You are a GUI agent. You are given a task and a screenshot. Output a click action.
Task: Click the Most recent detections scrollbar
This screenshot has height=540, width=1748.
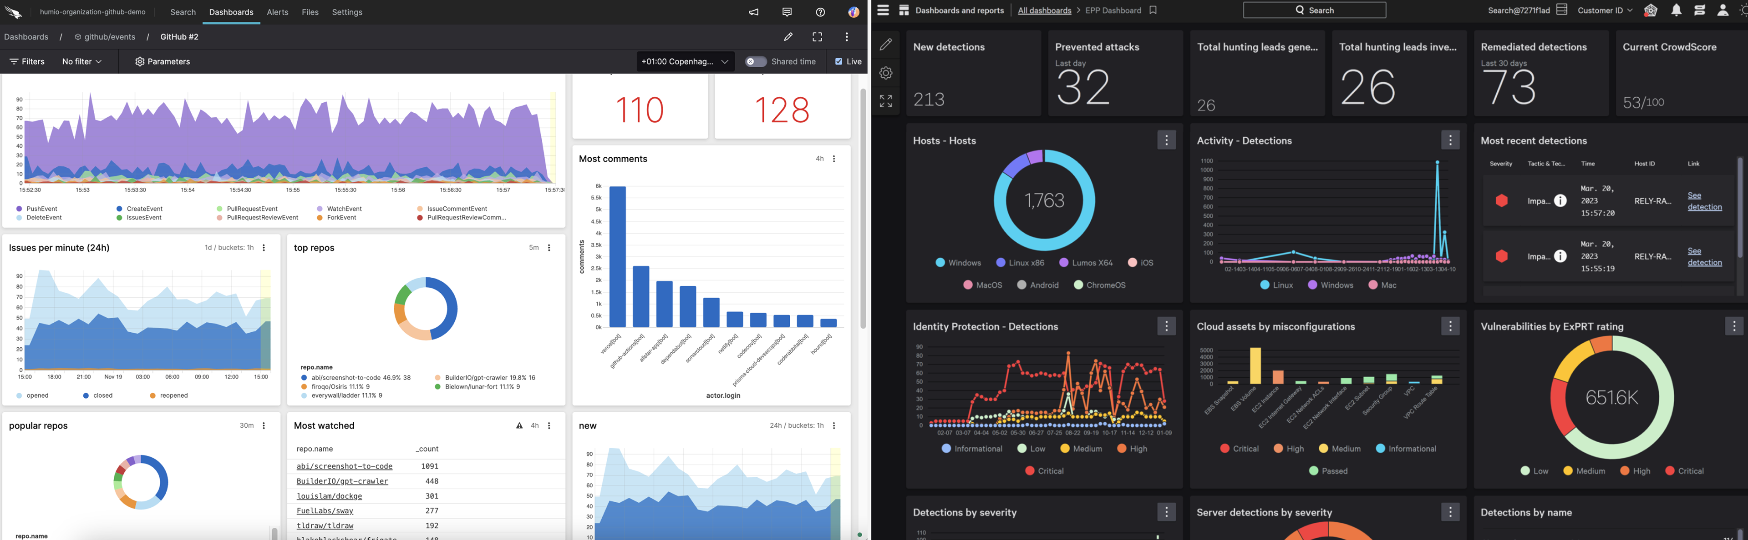pos(1740,207)
